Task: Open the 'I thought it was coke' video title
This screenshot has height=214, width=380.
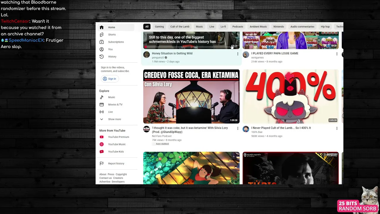Action: pyautogui.click(x=190, y=130)
